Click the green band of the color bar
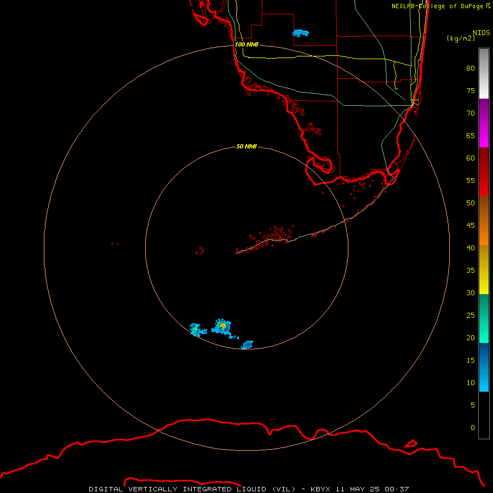493x493 pixels. click(x=484, y=318)
